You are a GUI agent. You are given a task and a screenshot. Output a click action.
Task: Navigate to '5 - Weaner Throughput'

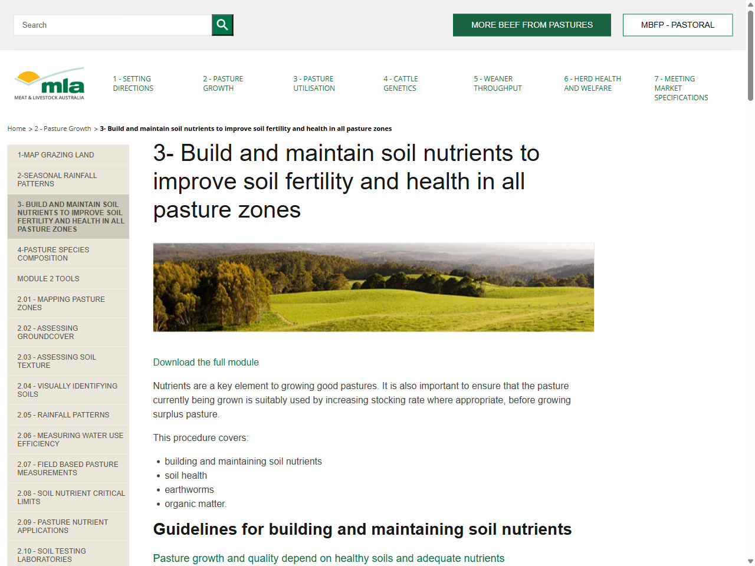pyautogui.click(x=498, y=83)
